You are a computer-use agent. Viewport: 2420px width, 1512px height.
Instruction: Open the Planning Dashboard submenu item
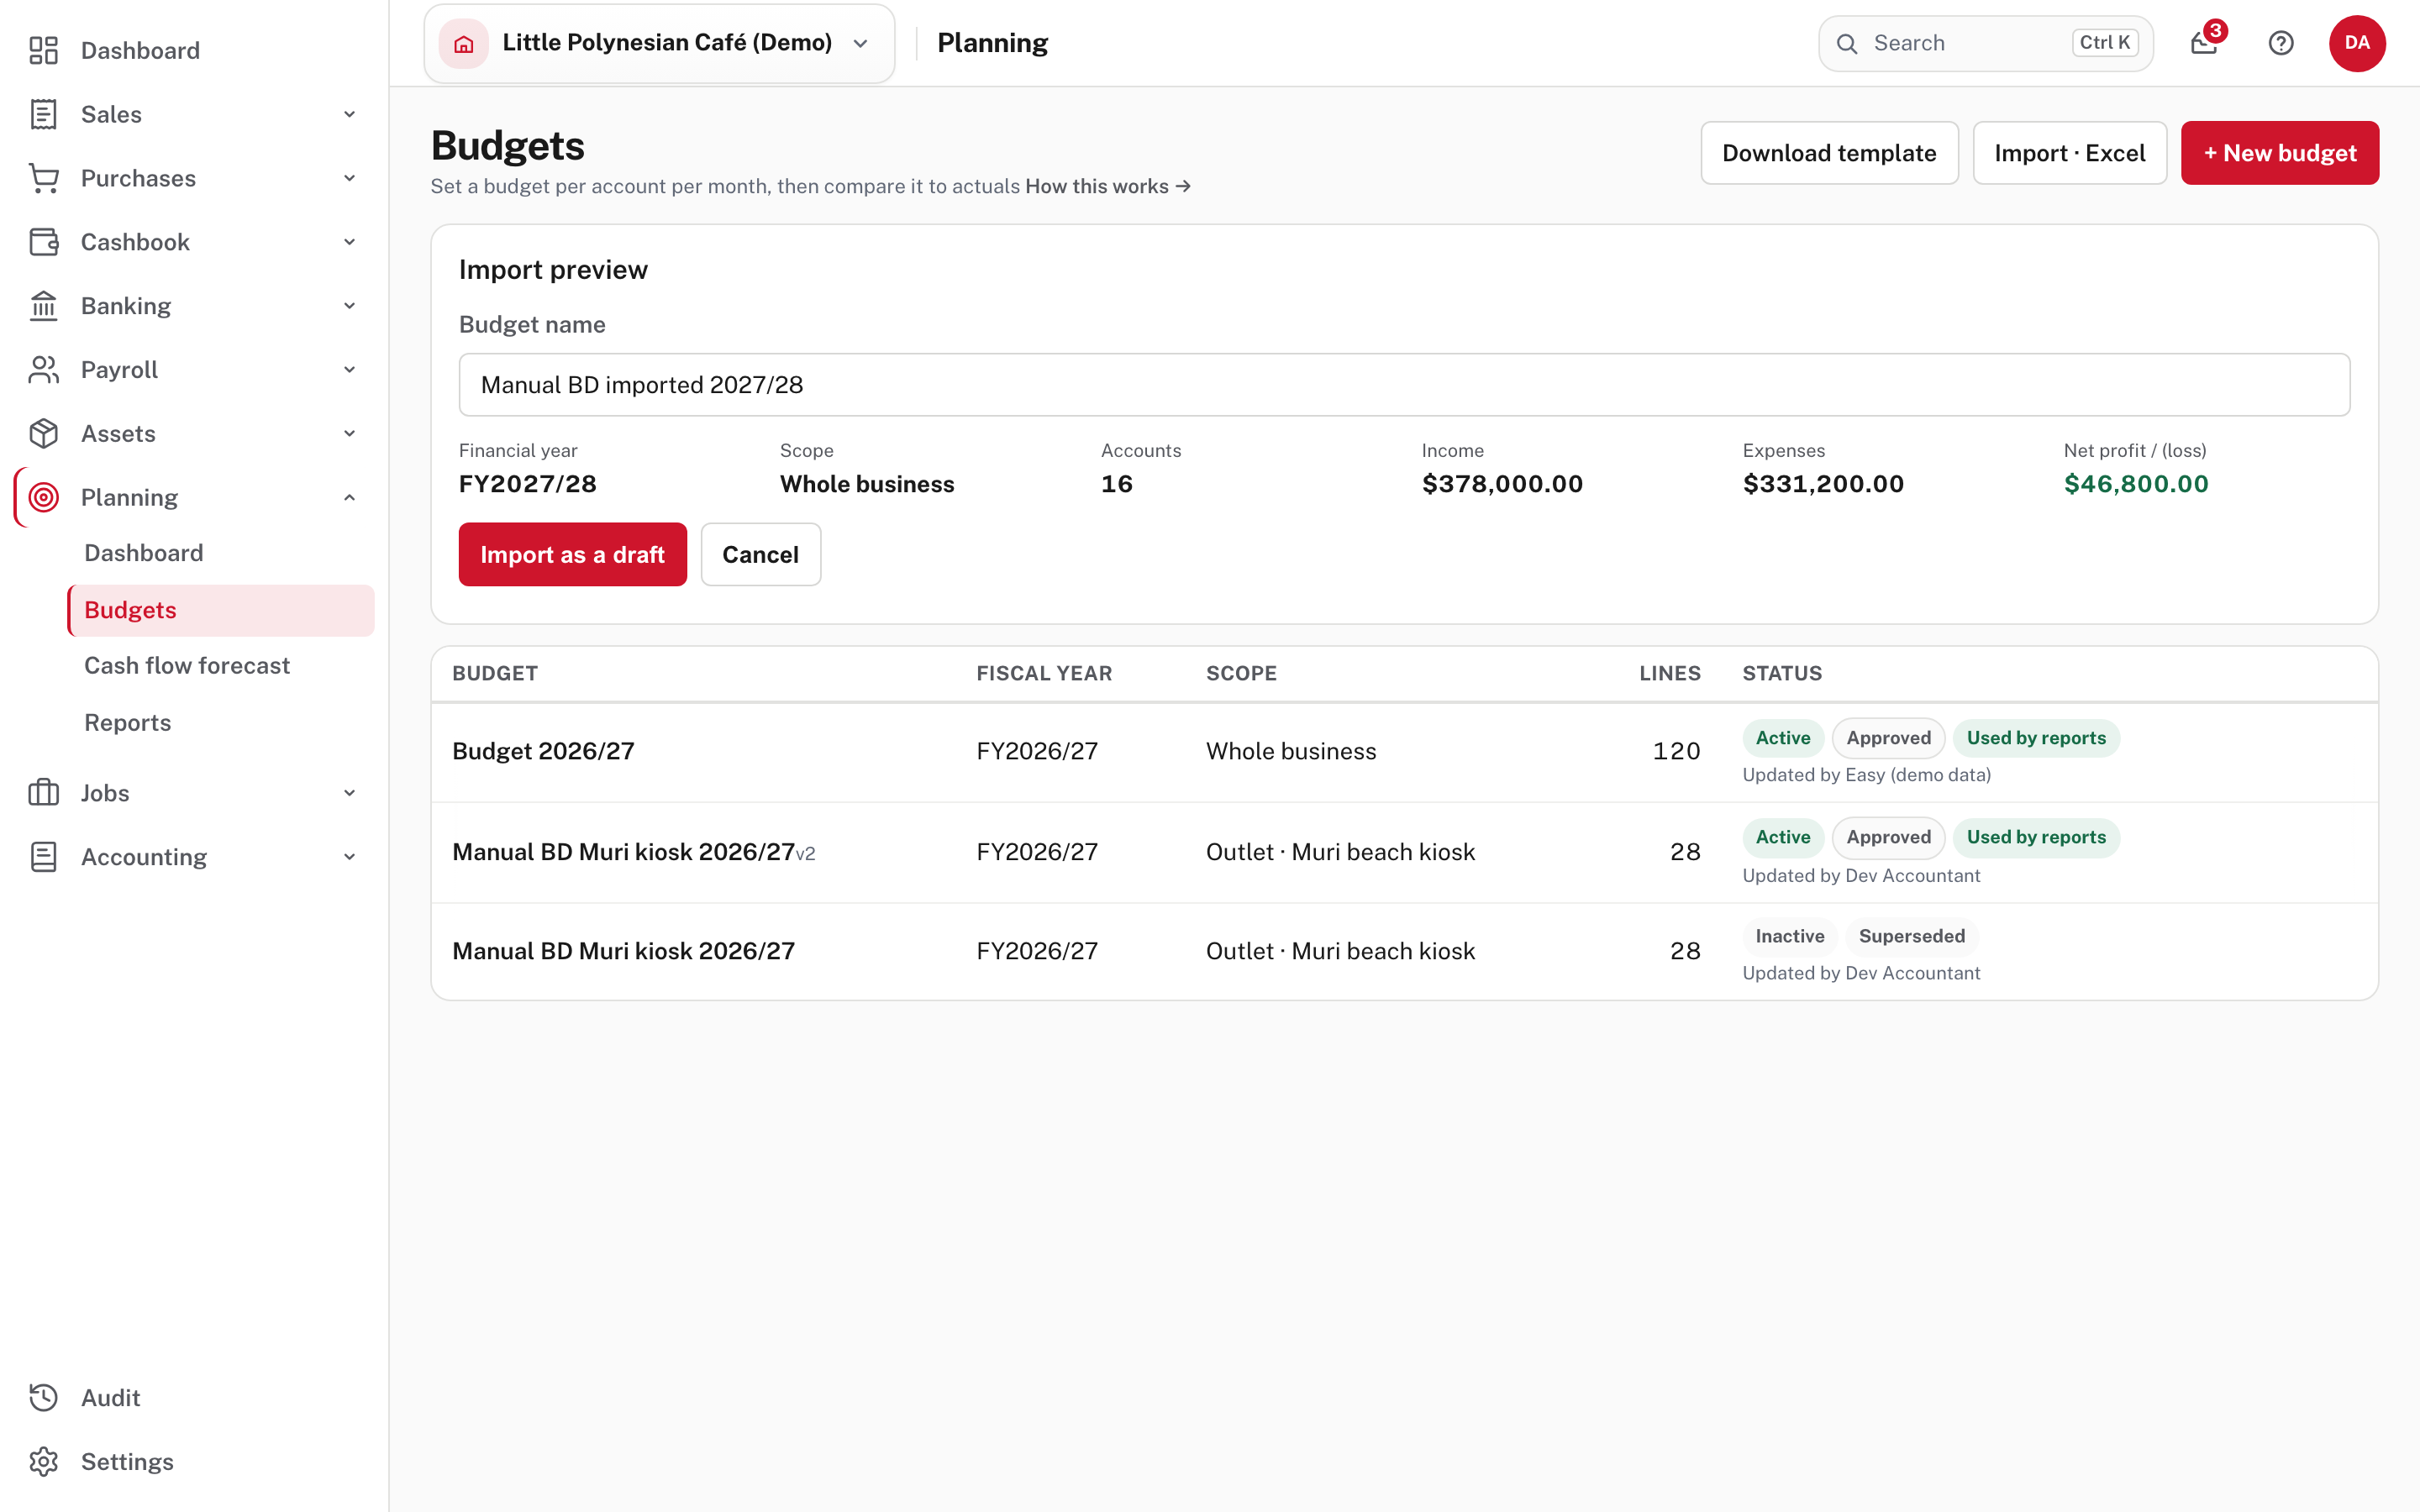221,553
